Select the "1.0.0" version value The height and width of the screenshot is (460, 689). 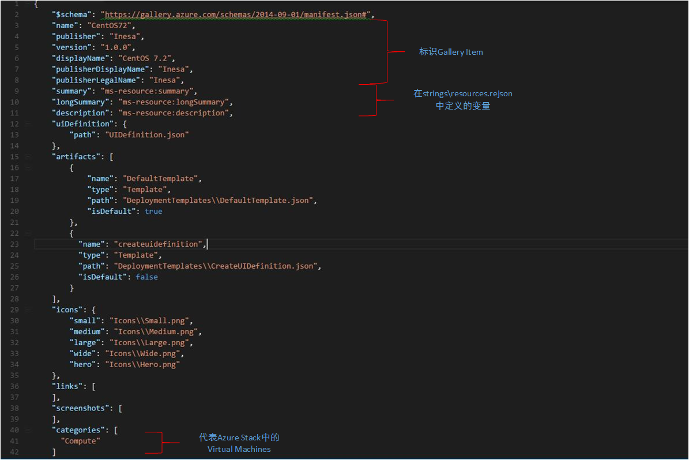click(x=116, y=47)
